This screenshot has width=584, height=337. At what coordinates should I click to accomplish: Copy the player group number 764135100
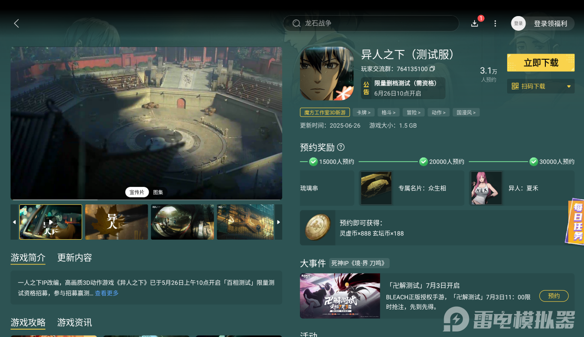(432, 69)
